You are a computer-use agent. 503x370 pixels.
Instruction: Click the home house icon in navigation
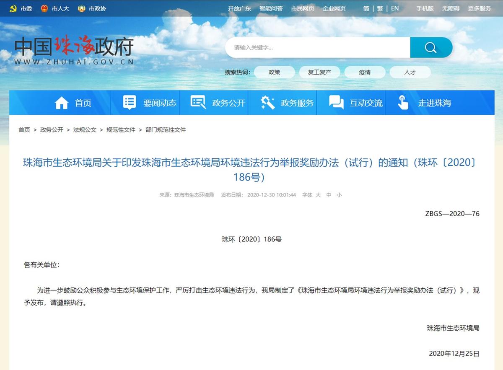click(62, 103)
